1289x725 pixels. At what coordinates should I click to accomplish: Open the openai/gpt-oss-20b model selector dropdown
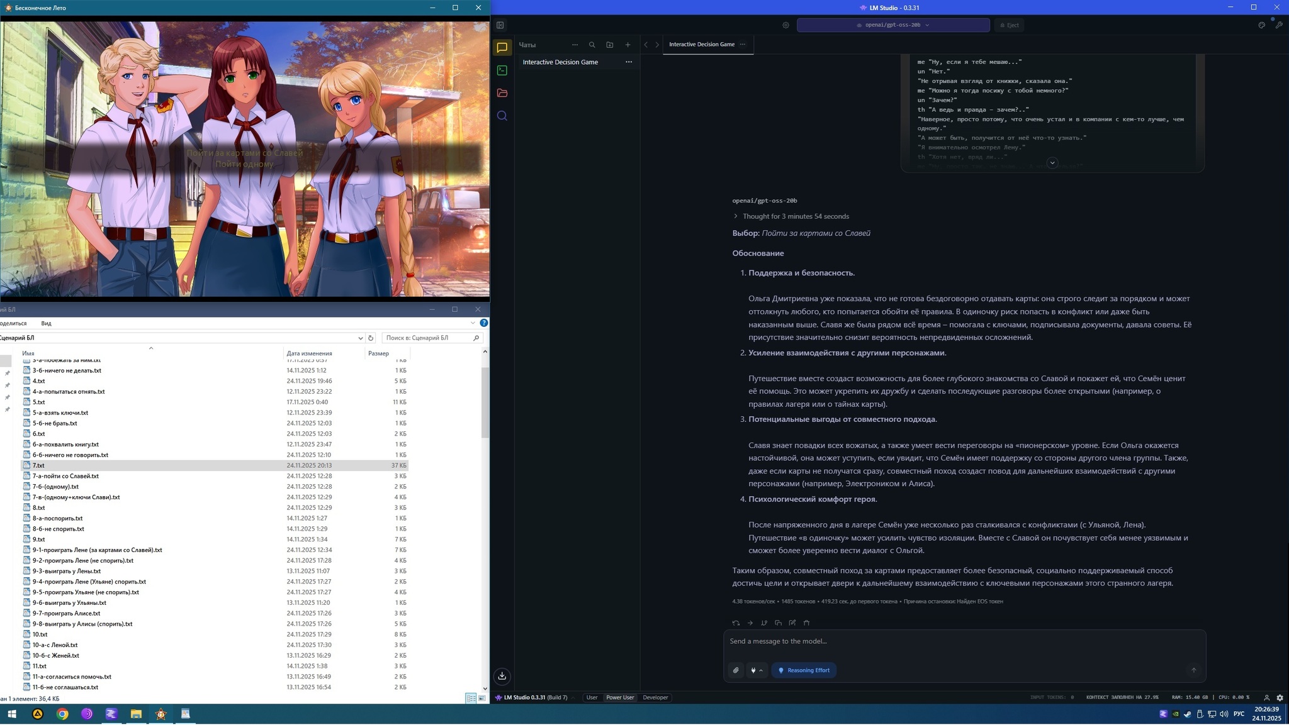tap(892, 25)
